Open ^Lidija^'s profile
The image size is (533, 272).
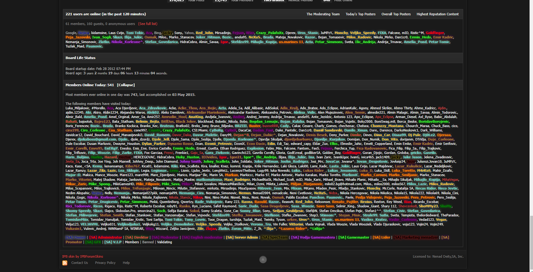[x=317, y=229]
